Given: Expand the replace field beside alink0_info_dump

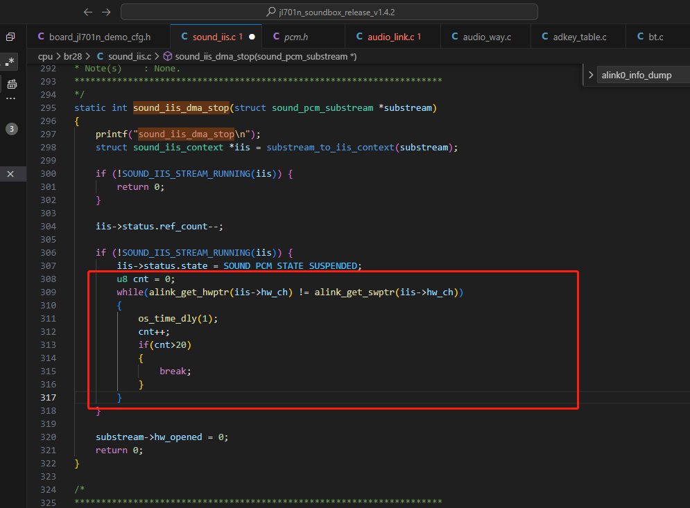Looking at the screenshot, I should click(591, 76).
